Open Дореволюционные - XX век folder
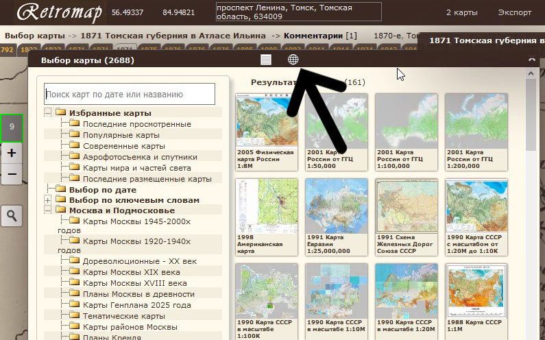Image resolution: width=545 pixels, height=340 pixels. 140,261
